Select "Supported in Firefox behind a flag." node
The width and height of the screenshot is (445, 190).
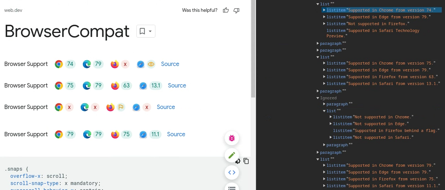click(x=396, y=130)
